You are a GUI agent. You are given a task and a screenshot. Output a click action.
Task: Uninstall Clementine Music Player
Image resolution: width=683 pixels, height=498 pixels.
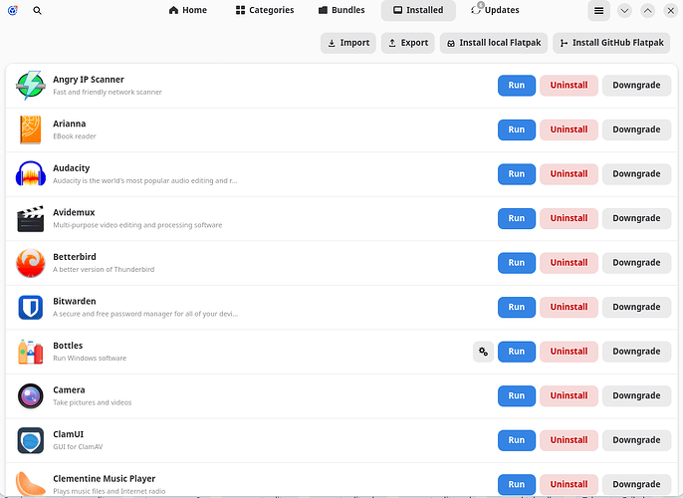coord(569,484)
